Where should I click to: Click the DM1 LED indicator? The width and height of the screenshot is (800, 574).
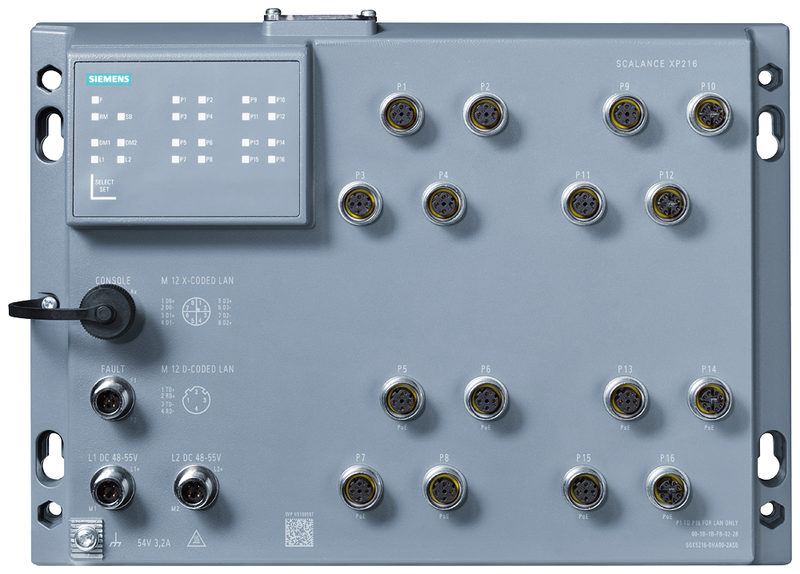[x=95, y=143]
